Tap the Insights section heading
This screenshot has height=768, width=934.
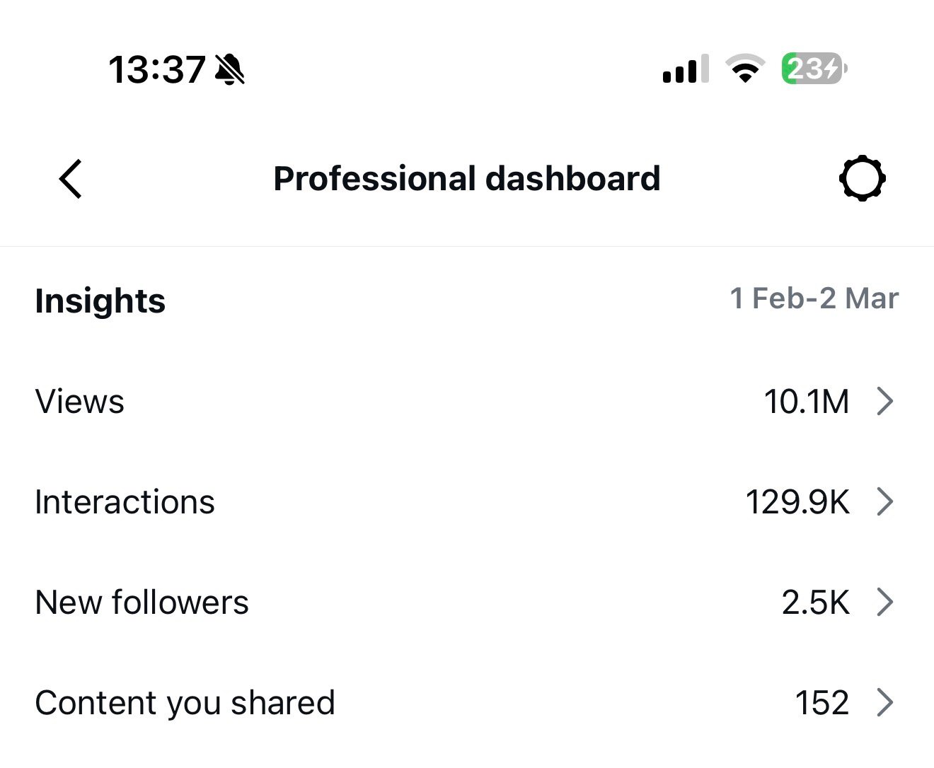pyautogui.click(x=100, y=301)
